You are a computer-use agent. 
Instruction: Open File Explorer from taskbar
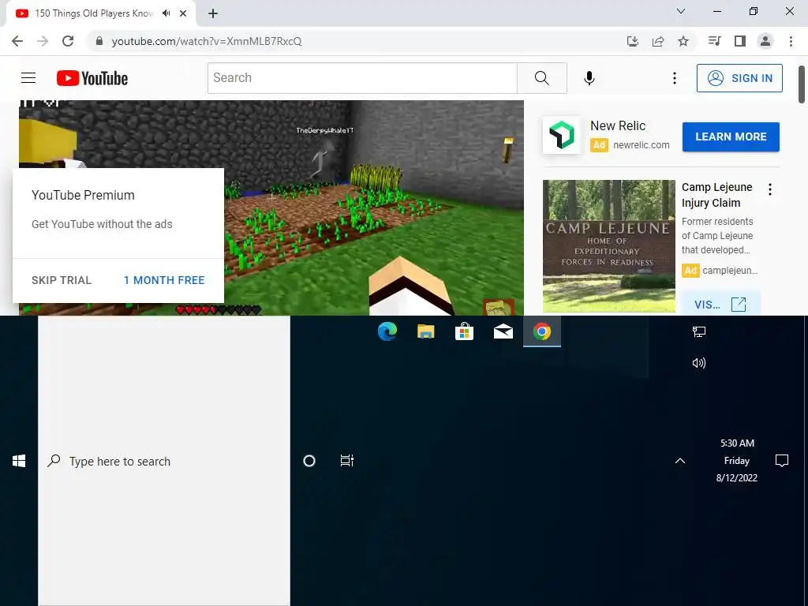tap(425, 331)
